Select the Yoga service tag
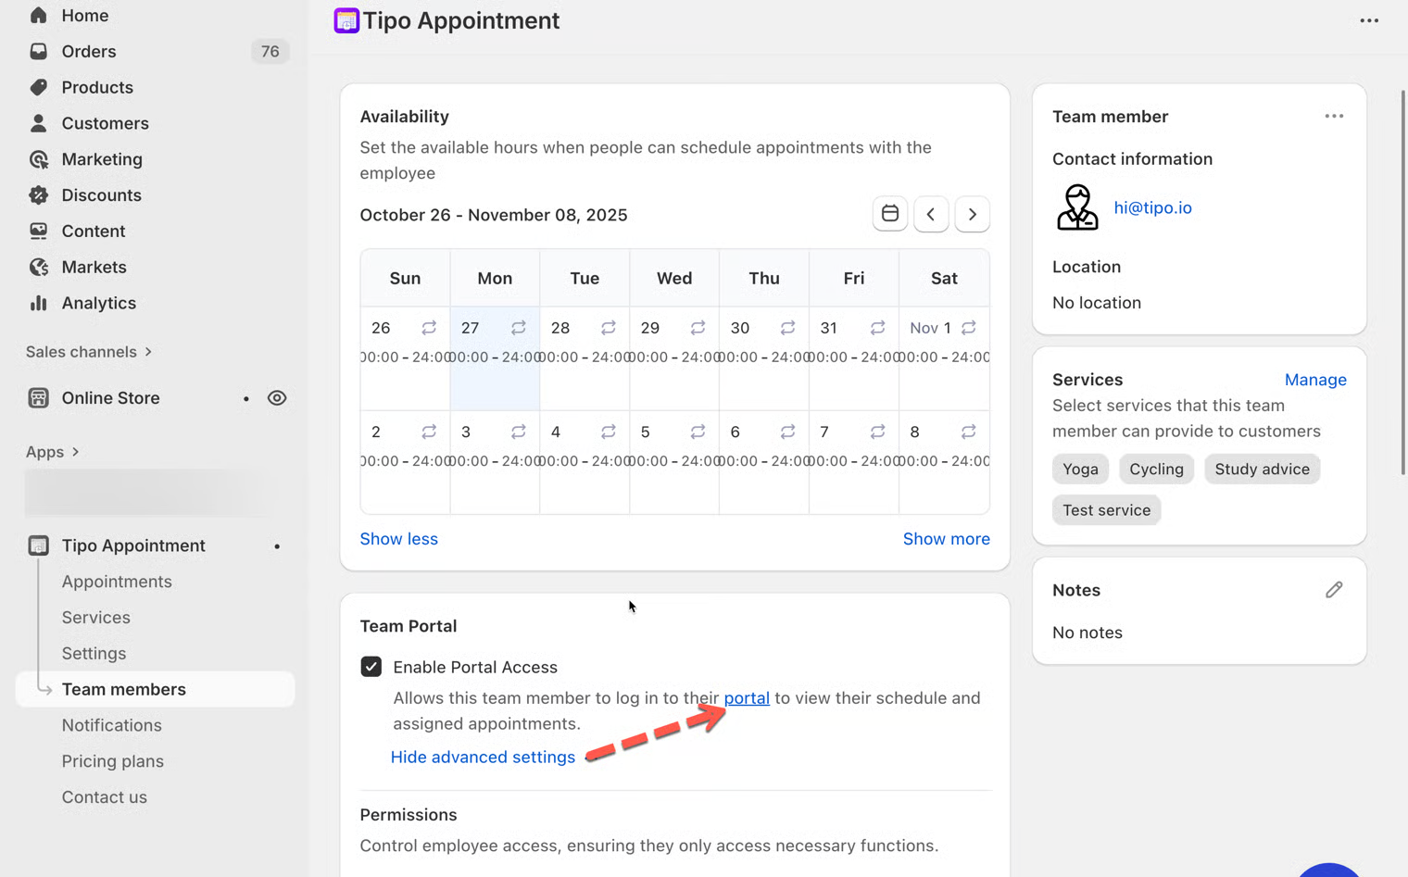 coord(1080,469)
